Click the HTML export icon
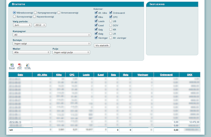 (27, 65)
